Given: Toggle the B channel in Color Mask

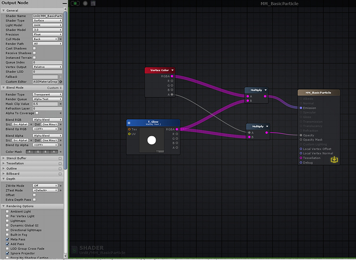Looking at the screenshot, I should 46,152.
